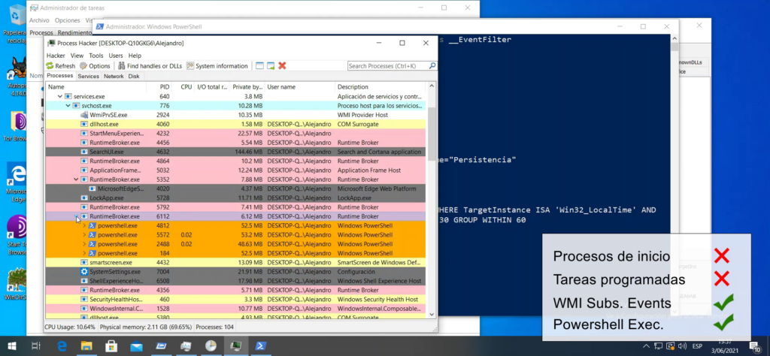Screen dimensions: 770x356
Task: Select the WindowsInternal.C... process row
Action: pos(235,309)
